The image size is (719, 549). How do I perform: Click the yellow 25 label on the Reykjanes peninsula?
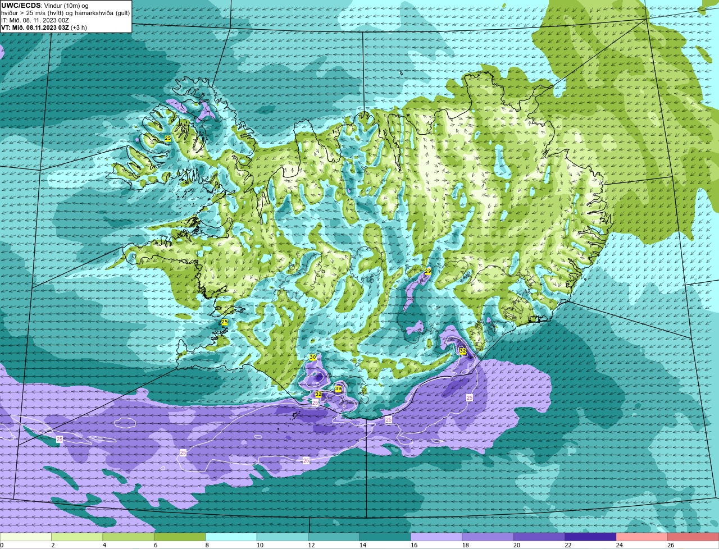point(225,322)
